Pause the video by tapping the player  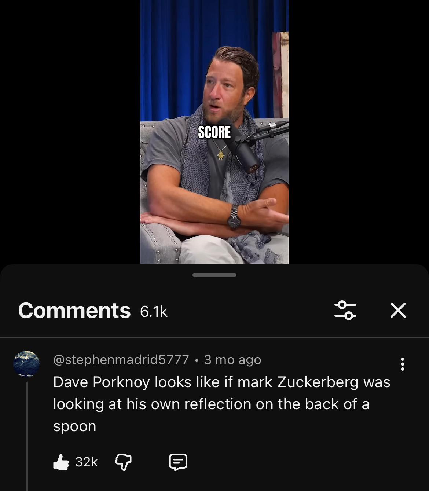[x=214, y=132]
